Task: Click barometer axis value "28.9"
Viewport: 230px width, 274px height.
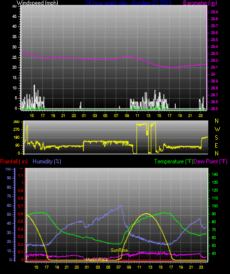Action: click(214, 81)
